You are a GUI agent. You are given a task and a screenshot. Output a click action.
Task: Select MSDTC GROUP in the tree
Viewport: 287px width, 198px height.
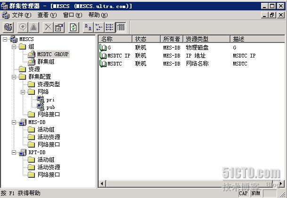pos(53,54)
